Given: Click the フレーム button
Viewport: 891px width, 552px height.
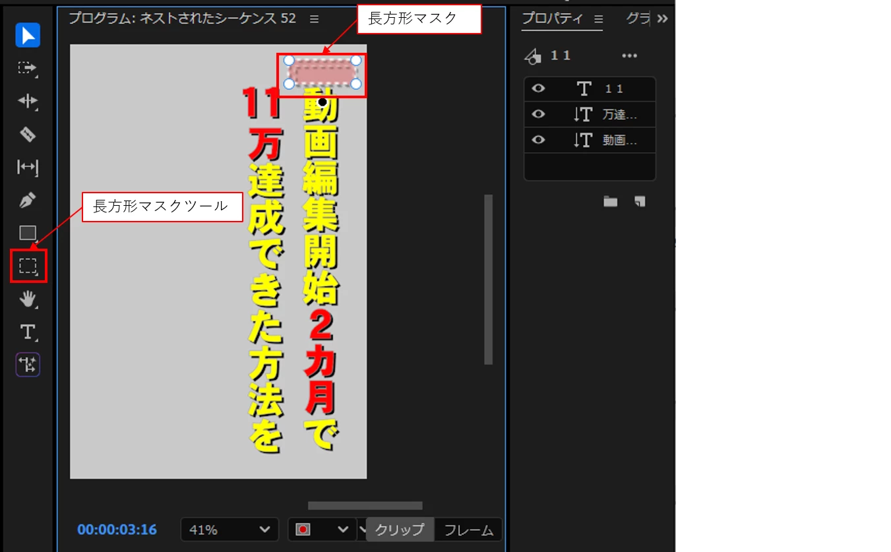Looking at the screenshot, I should pos(468,530).
